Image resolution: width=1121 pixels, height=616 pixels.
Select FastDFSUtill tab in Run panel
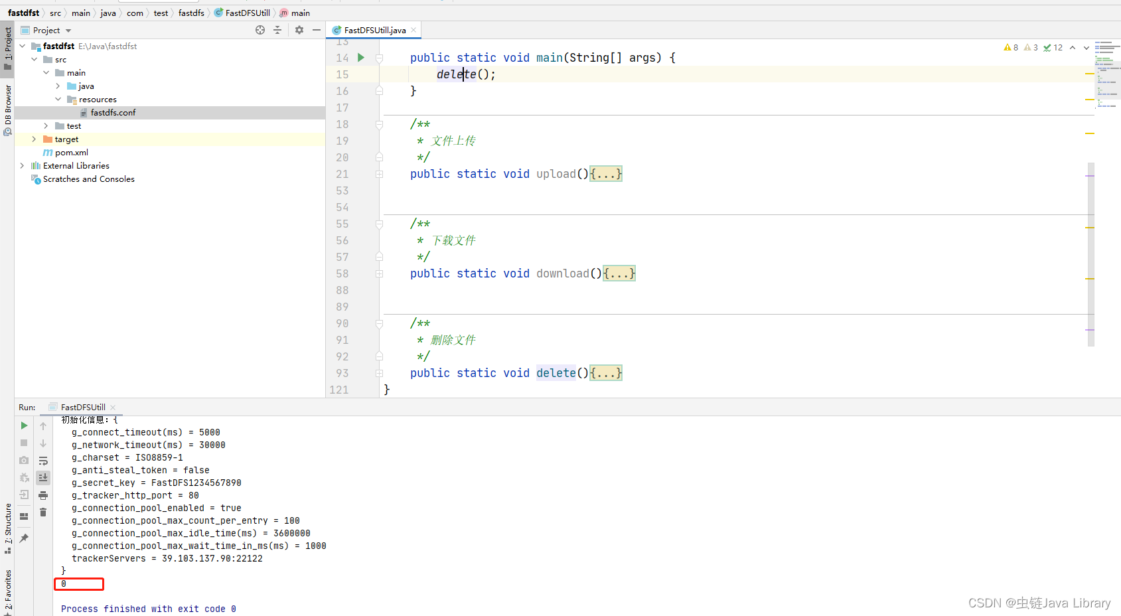(83, 407)
